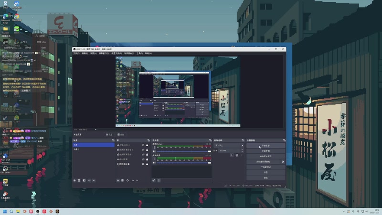Screen dimensions: 382x215
Task: Open the transition properties three-dot menu
Action: pyautogui.click(x=242, y=155)
